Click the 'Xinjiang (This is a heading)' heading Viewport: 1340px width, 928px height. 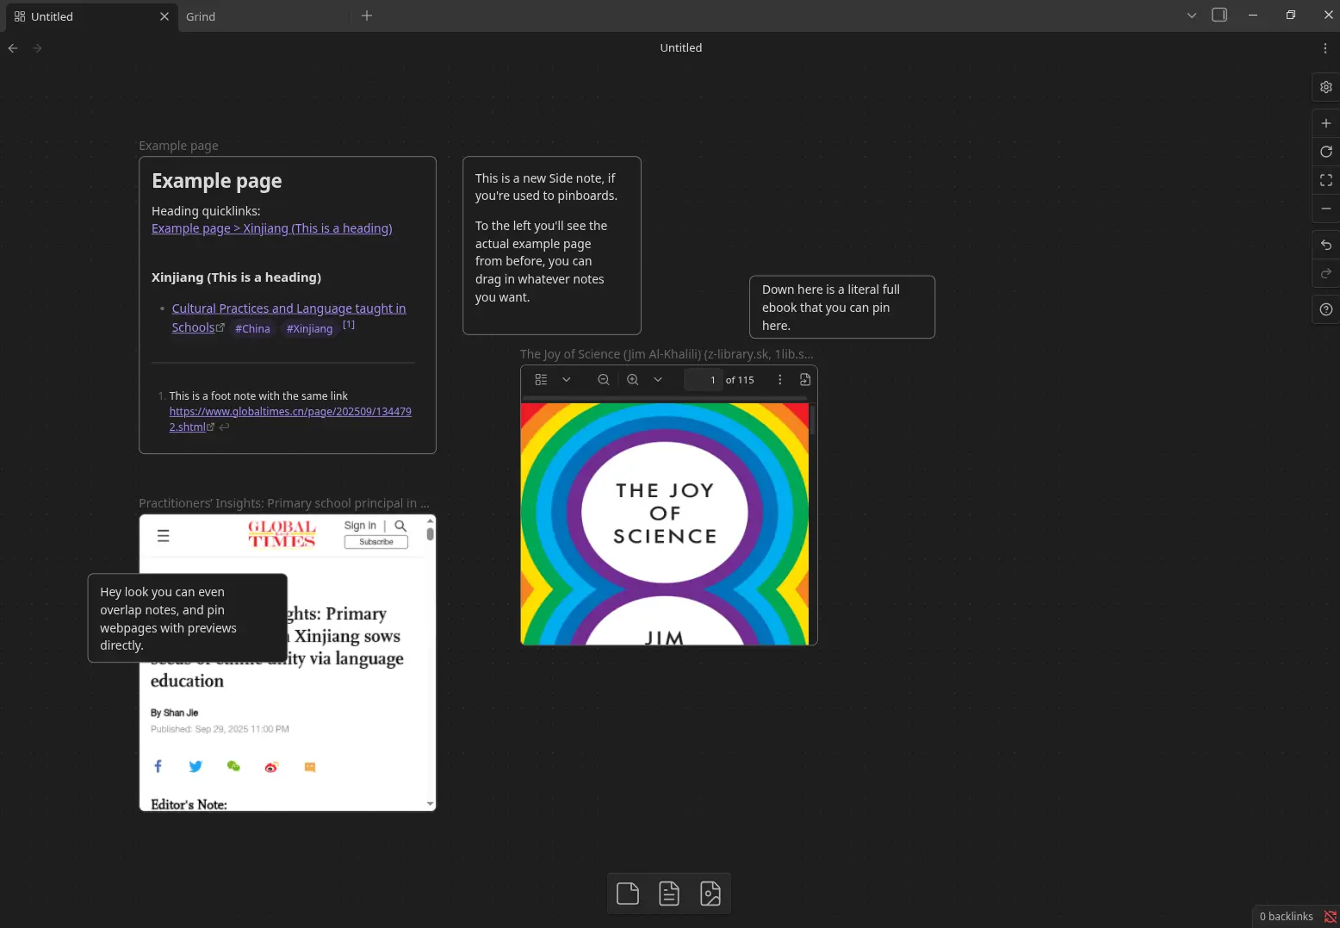(x=236, y=277)
